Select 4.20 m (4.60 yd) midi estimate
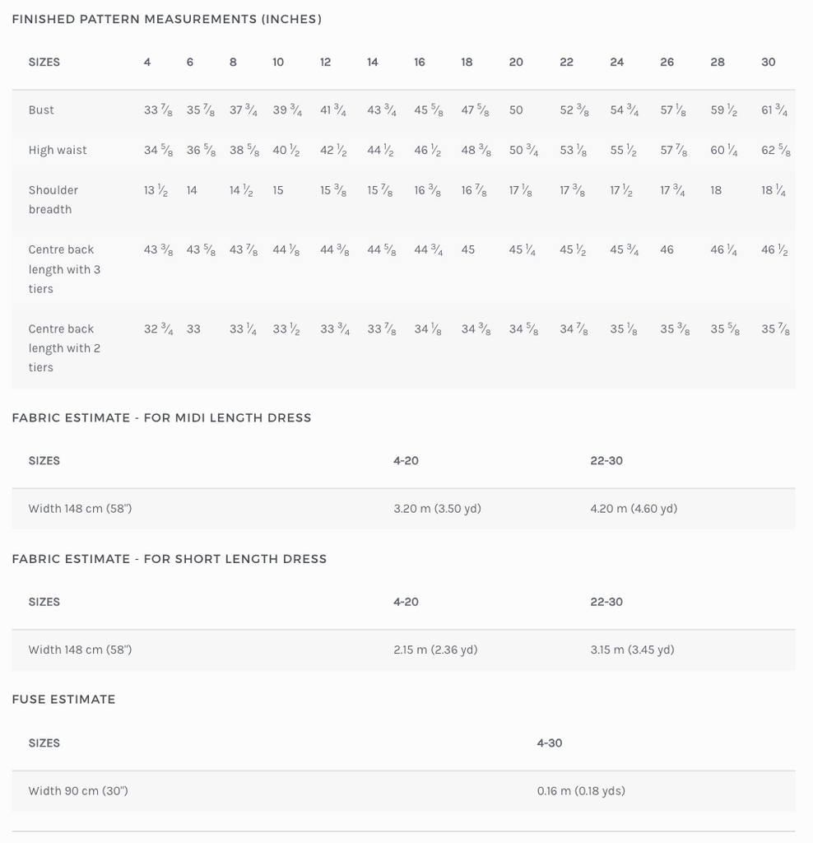Image resolution: width=813 pixels, height=843 pixels. (x=634, y=509)
